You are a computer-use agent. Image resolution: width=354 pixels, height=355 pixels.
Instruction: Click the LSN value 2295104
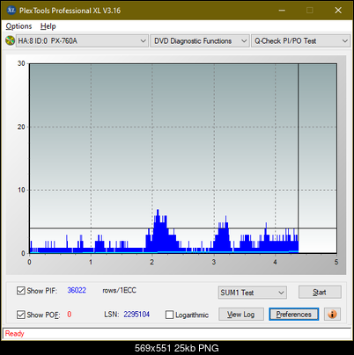pyautogui.click(x=136, y=315)
